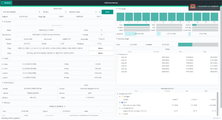Screen dimensions: 222x120
Task: Click the System CPU usage bar
Action: coord(205,25)
